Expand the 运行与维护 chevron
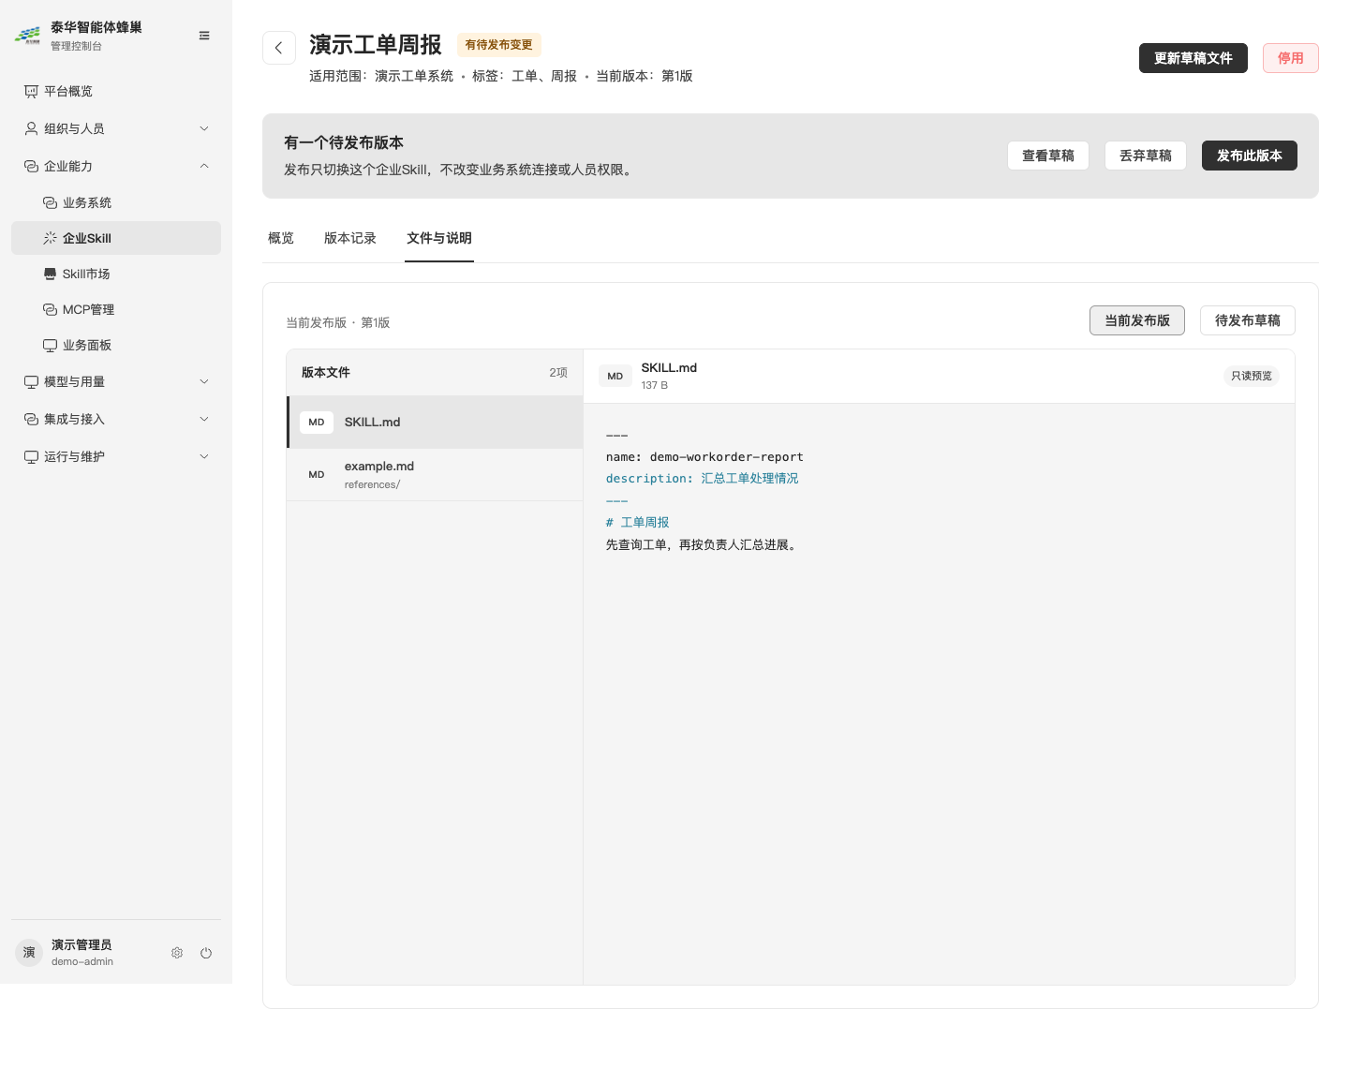Viewport: 1349px width, 1069px height. pos(204,456)
